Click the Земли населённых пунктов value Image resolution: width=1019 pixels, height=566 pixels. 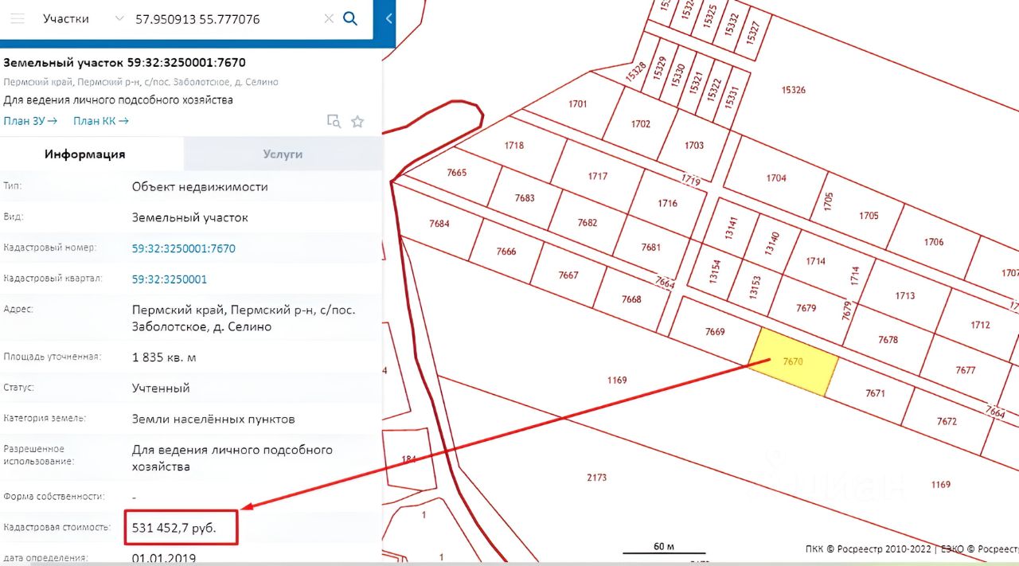click(x=213, y=419)
